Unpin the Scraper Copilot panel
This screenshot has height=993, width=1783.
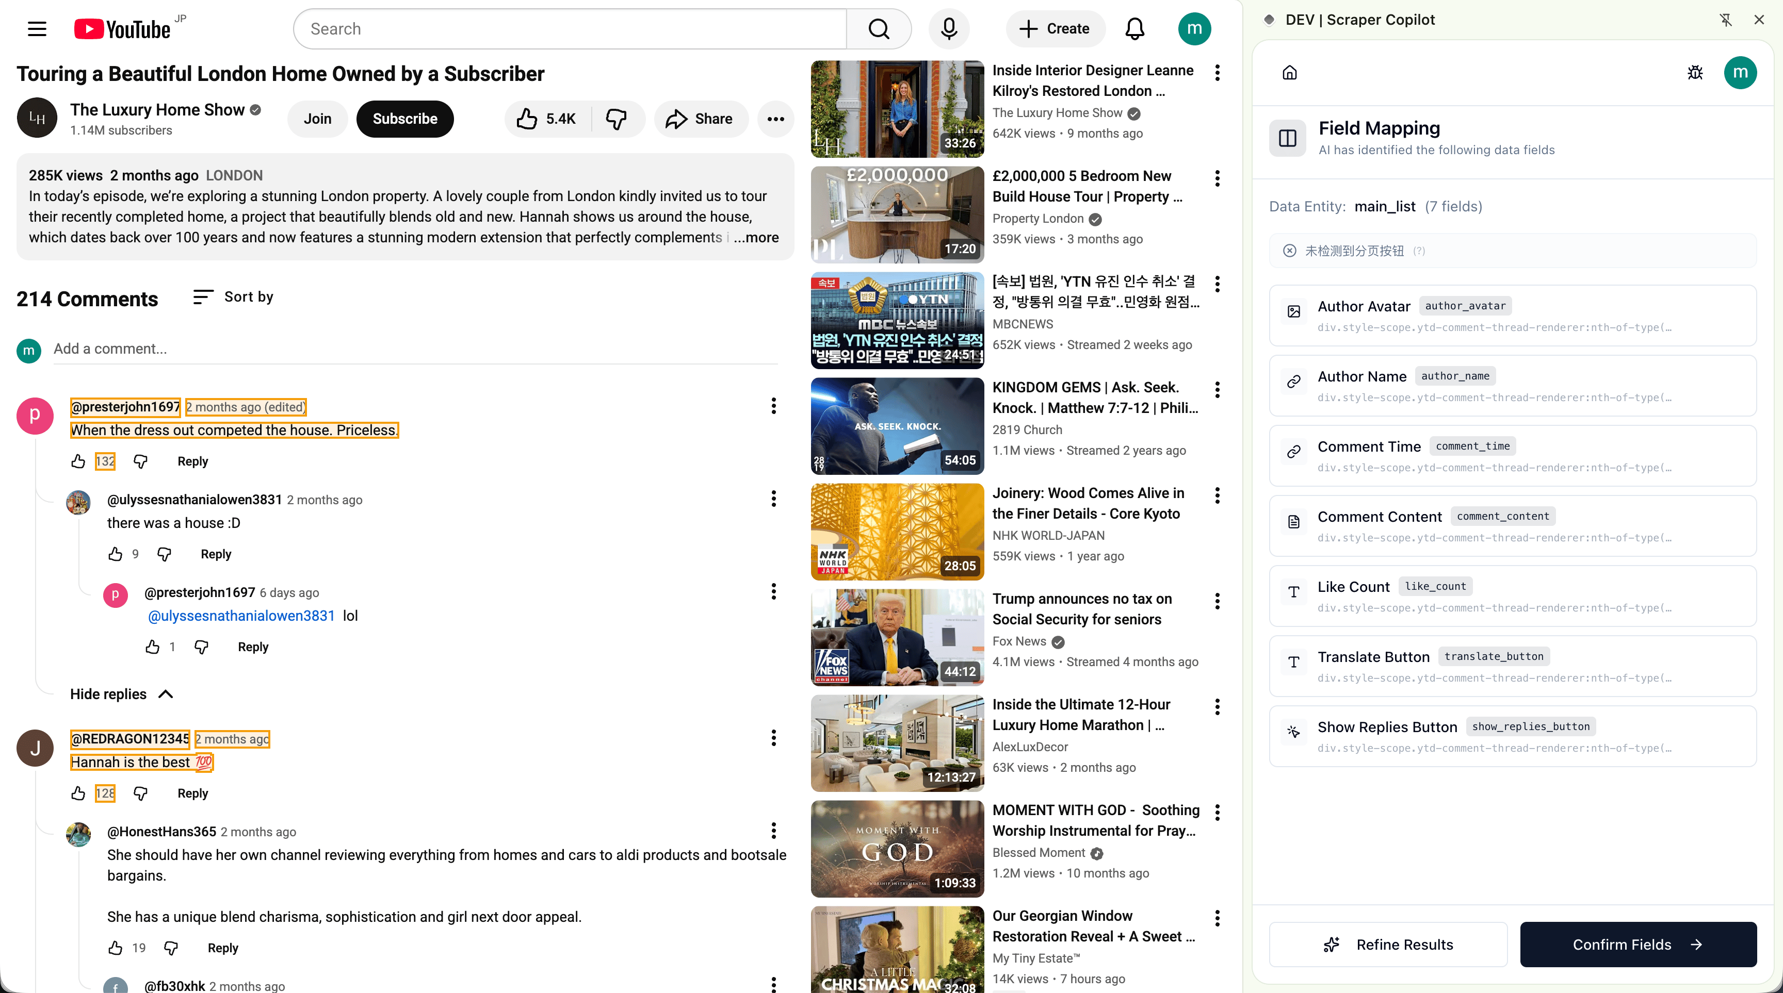coord(1726,20)
